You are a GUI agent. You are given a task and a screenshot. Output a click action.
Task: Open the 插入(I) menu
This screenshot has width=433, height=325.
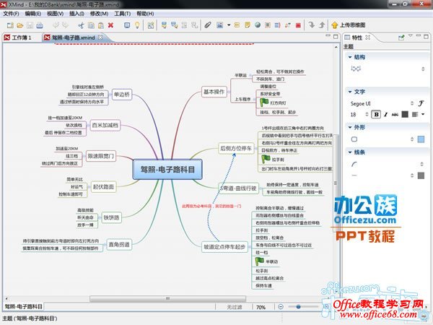(x=76, y=14)
